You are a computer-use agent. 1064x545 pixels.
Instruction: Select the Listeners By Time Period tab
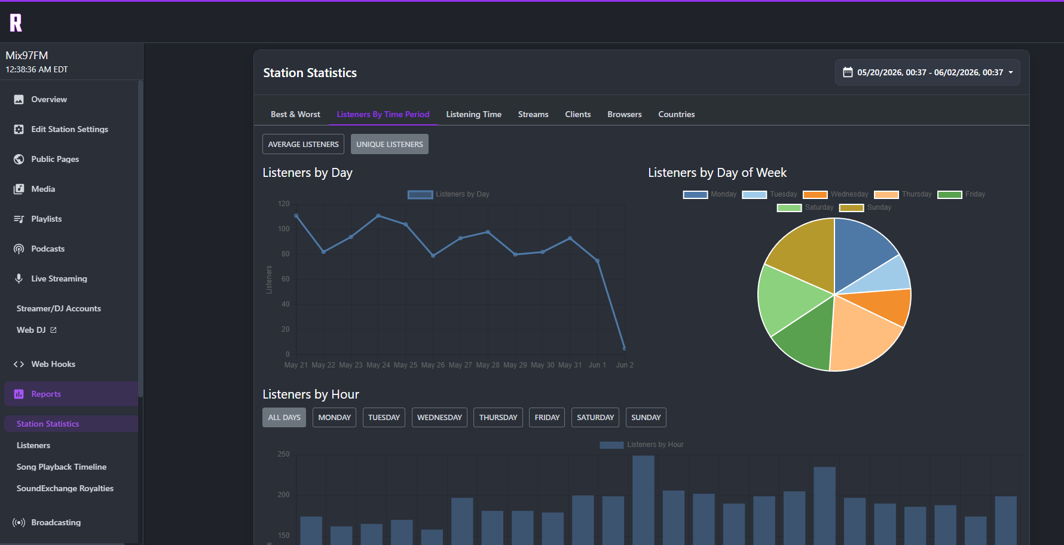point(383,114)
